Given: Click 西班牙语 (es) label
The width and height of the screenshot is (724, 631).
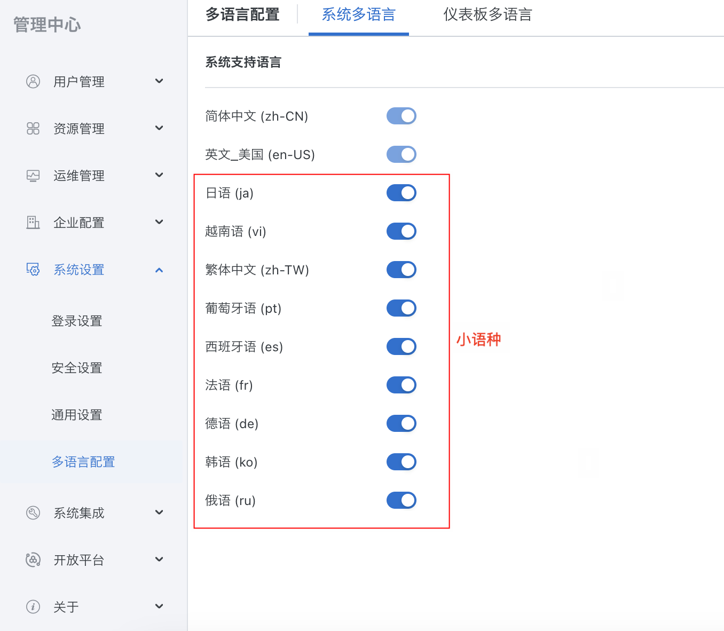Looking at the screenshot, I should (245, 346).
